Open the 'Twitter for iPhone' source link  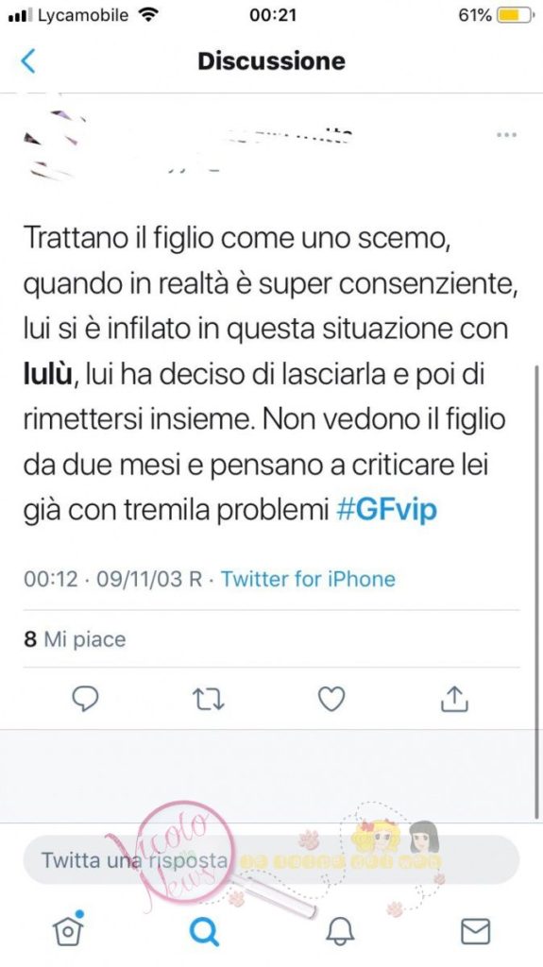(308, 579)
